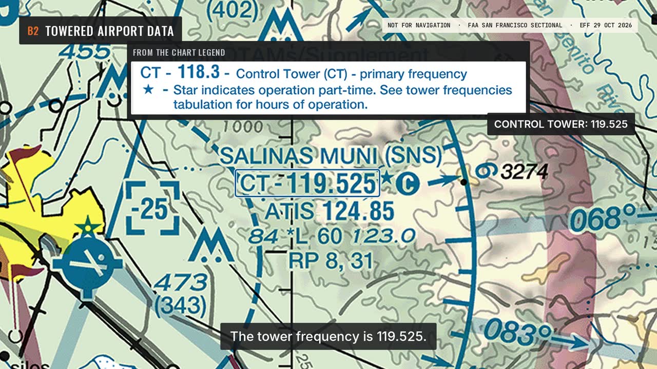The image size is (657, 369).
Task: Select the blue arrow beside 083°
Action: [569, 342]
